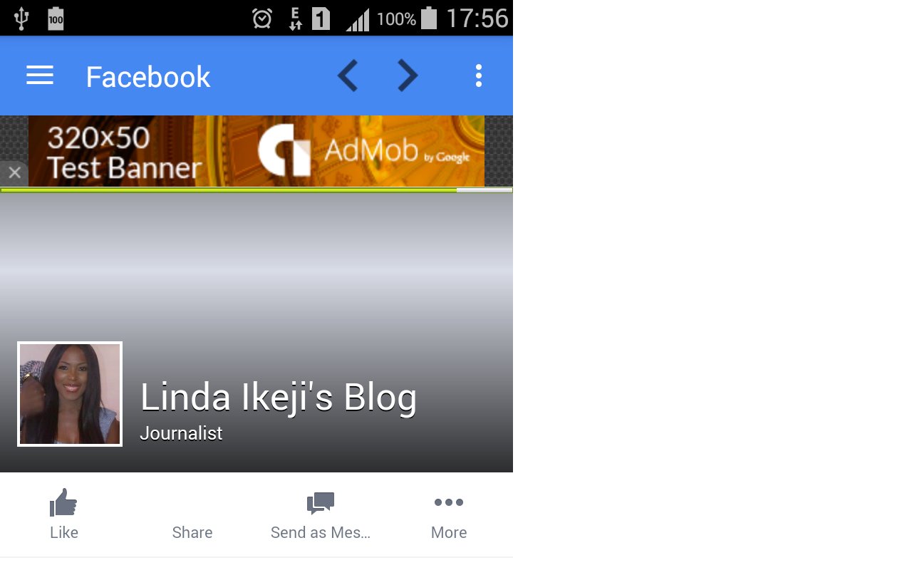
Task: Open the hamburger navigation menu
Action: coord(40,76)
